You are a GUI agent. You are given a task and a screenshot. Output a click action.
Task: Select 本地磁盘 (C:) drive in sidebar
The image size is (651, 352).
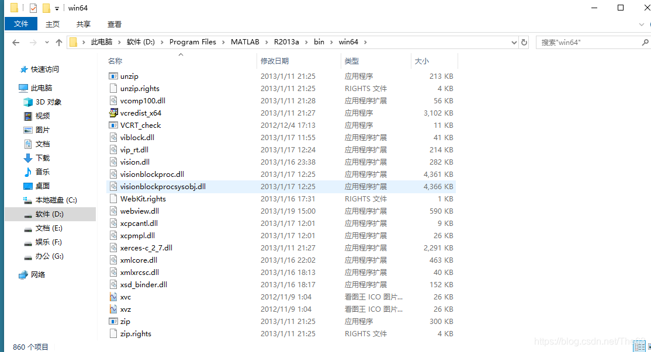pos(56,200)
